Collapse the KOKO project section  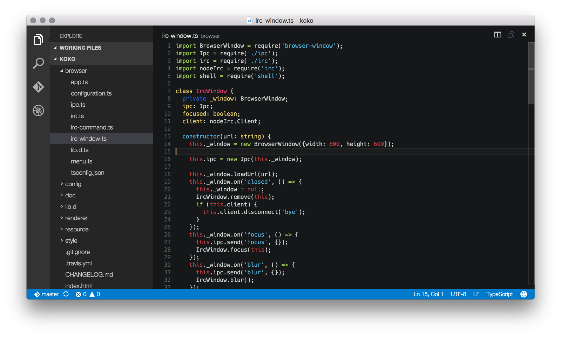point(55,59)
